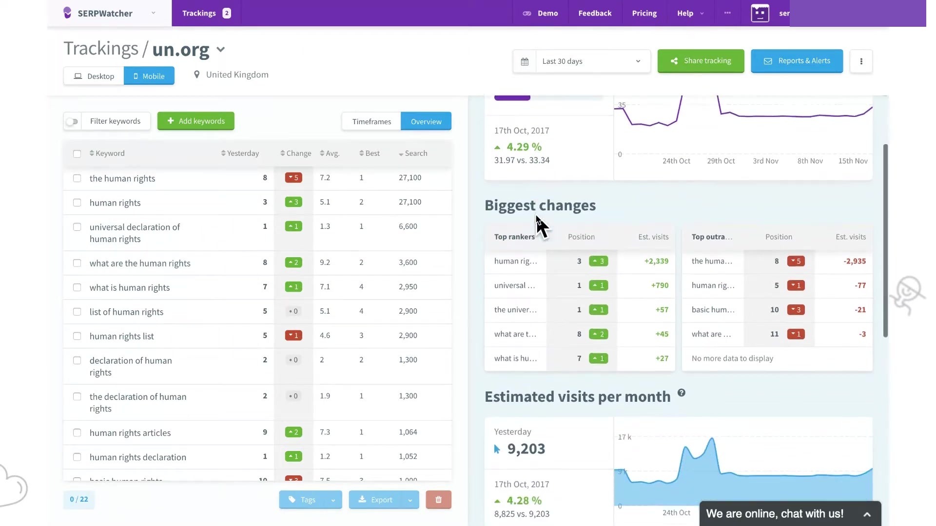Select all keywords with header checkbox
This screenshot has width=936, height=526.
tap(77, 154)
